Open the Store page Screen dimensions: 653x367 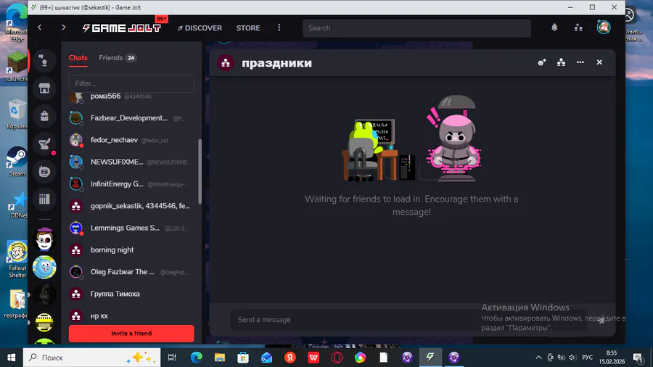click(x=248, y=28)
